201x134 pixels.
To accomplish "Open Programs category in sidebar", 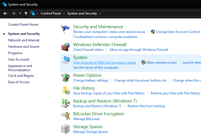I will click(15, 53).
